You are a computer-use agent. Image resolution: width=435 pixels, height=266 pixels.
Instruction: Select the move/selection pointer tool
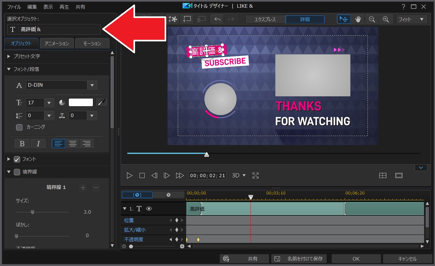coord(344,19)
